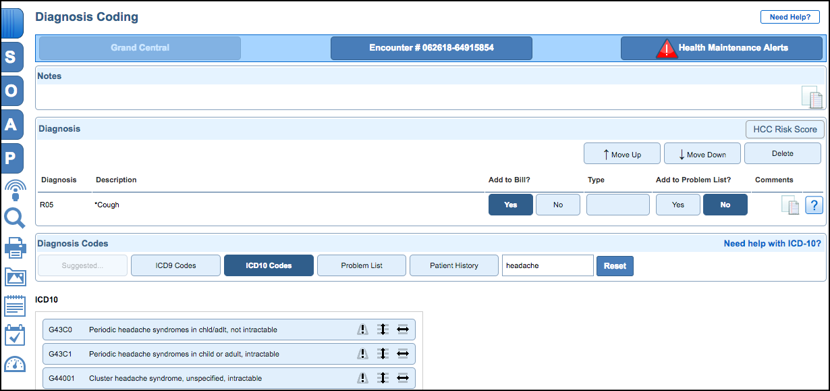This screenshot has height=391, width=830.
Task: Open the Type dropdown for the Cough diagnosis
Action: tap(617, 205)
